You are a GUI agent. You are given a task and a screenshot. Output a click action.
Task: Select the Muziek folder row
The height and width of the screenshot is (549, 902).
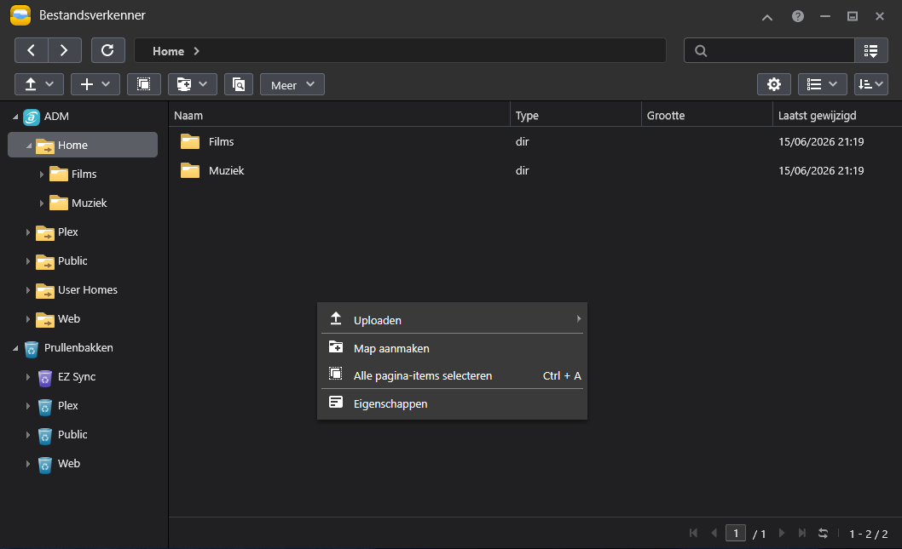(535, 170)
